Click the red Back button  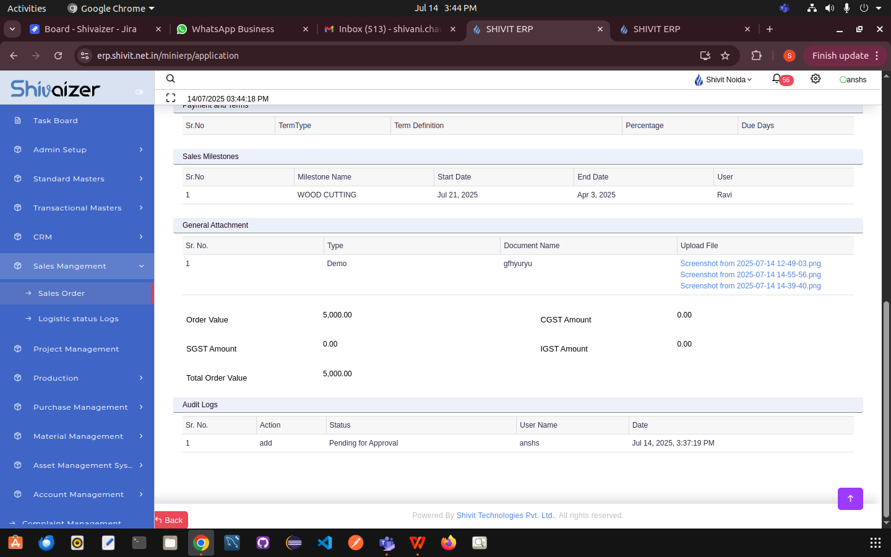(x=171, y=520)
